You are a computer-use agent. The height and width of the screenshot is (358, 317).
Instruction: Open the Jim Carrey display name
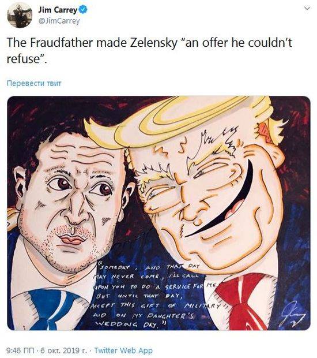click(x=58, y=10)
